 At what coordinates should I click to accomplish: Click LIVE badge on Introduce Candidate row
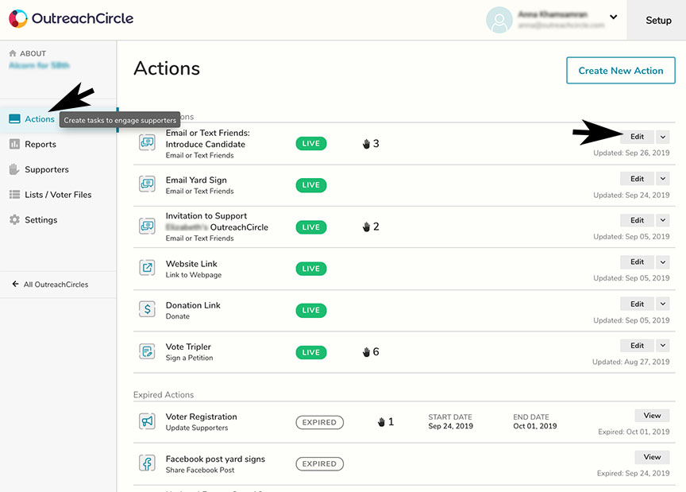coord(311,143)
